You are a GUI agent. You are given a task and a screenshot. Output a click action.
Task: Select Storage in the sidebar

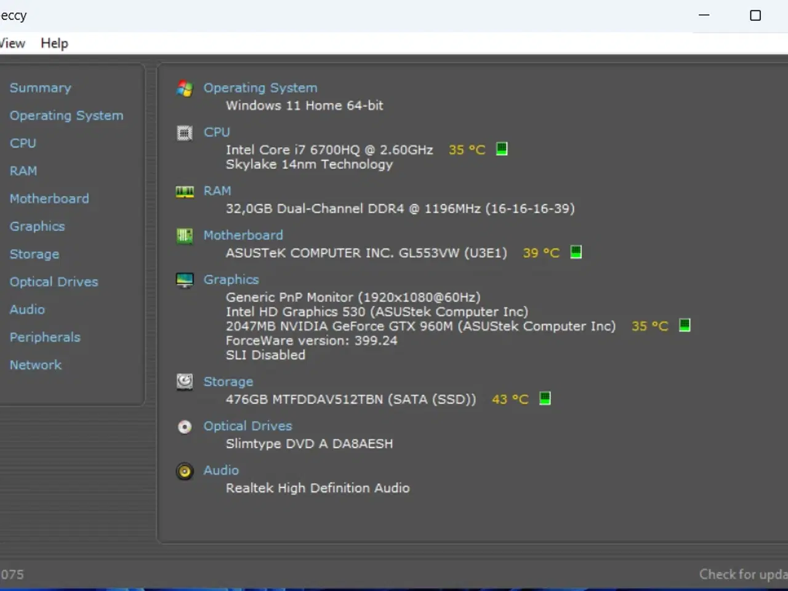point(34,254)
